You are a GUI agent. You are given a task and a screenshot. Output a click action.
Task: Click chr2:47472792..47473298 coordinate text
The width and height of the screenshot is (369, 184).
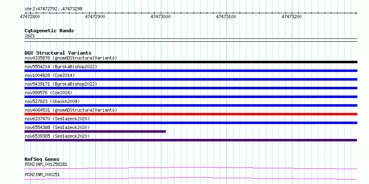pos(53,9)
